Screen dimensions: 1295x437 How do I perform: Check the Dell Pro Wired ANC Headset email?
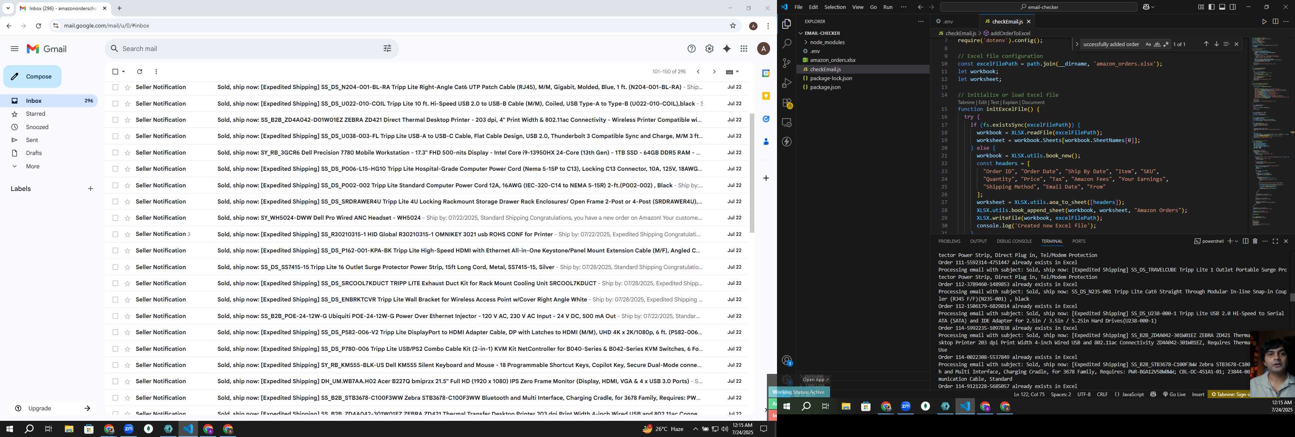tap(115, 218)
